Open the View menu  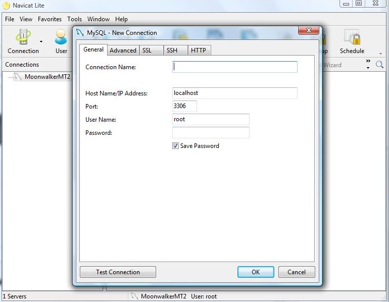click(26, 19)
